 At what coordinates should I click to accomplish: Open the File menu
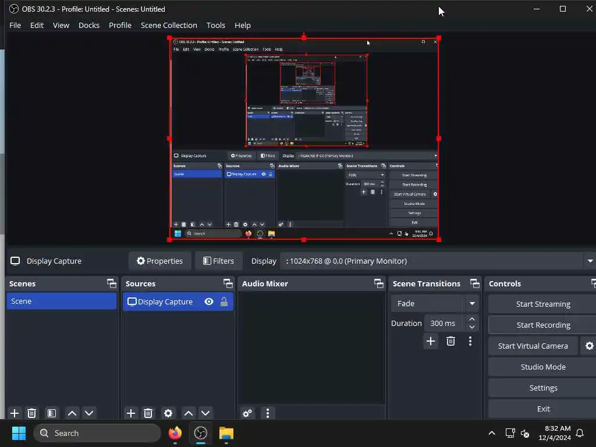(x=15, y=25)
